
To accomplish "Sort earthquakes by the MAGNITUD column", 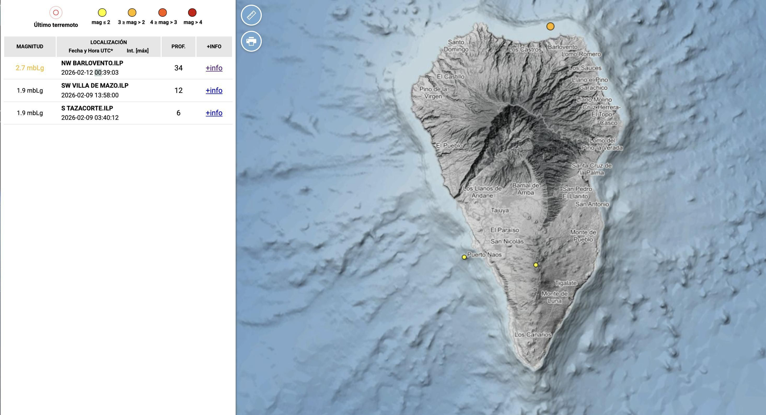I will pyautogui.click(x=30, y=46).
